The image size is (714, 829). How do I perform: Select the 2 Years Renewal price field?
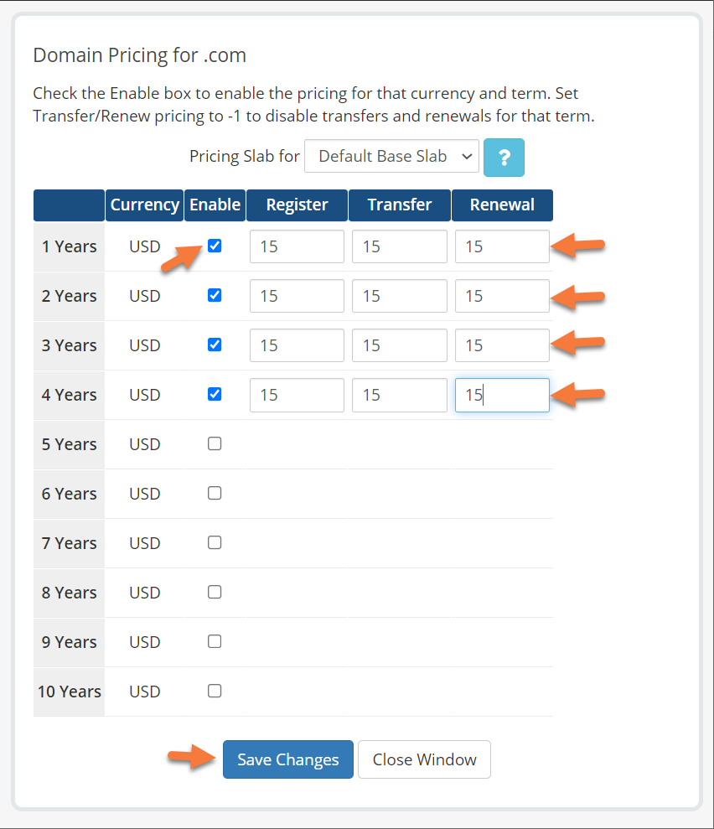click(x=502, y=296)
